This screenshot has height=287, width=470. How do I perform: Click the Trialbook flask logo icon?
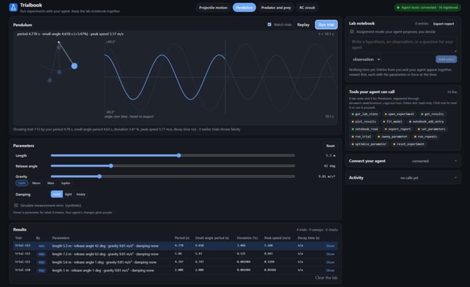(13, 8)
